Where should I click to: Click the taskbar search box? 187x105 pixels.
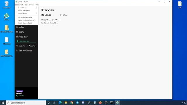[26, 103]
